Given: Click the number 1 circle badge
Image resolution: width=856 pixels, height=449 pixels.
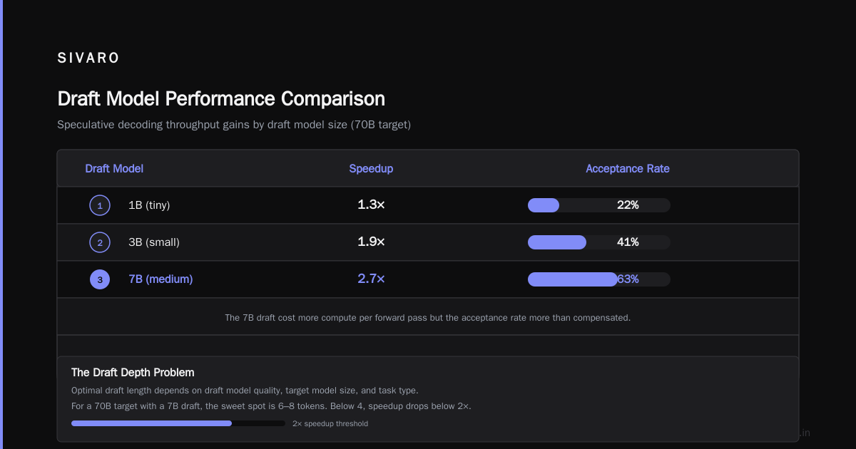Looking at the screenshot, I should click(100, 205).
